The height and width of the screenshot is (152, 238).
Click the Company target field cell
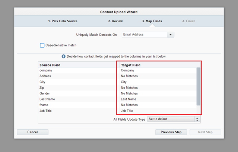coord(158,70)
